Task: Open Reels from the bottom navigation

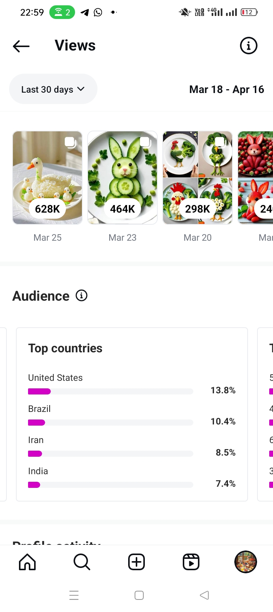Action: pos(191,562)
